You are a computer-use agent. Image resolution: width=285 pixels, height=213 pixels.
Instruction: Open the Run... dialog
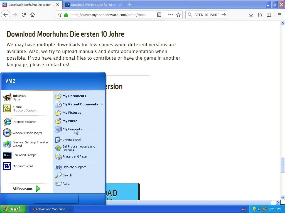pos(79,184)
